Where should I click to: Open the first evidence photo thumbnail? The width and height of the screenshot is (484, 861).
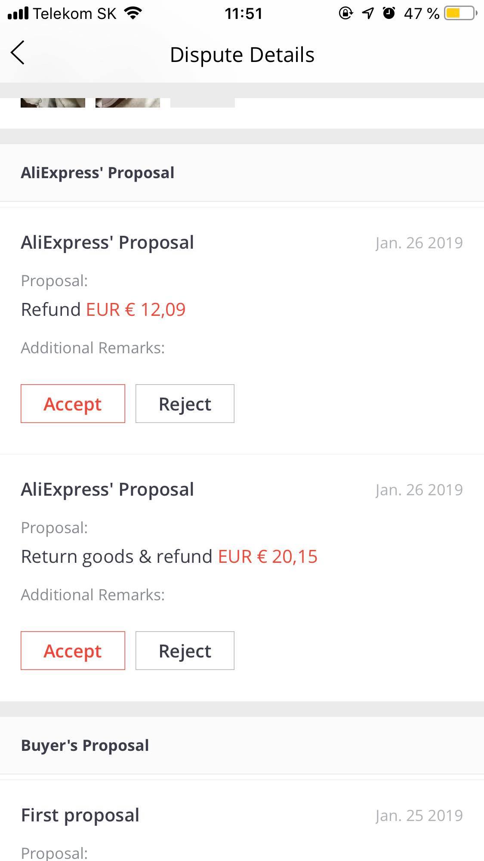[x=53, y=103]
